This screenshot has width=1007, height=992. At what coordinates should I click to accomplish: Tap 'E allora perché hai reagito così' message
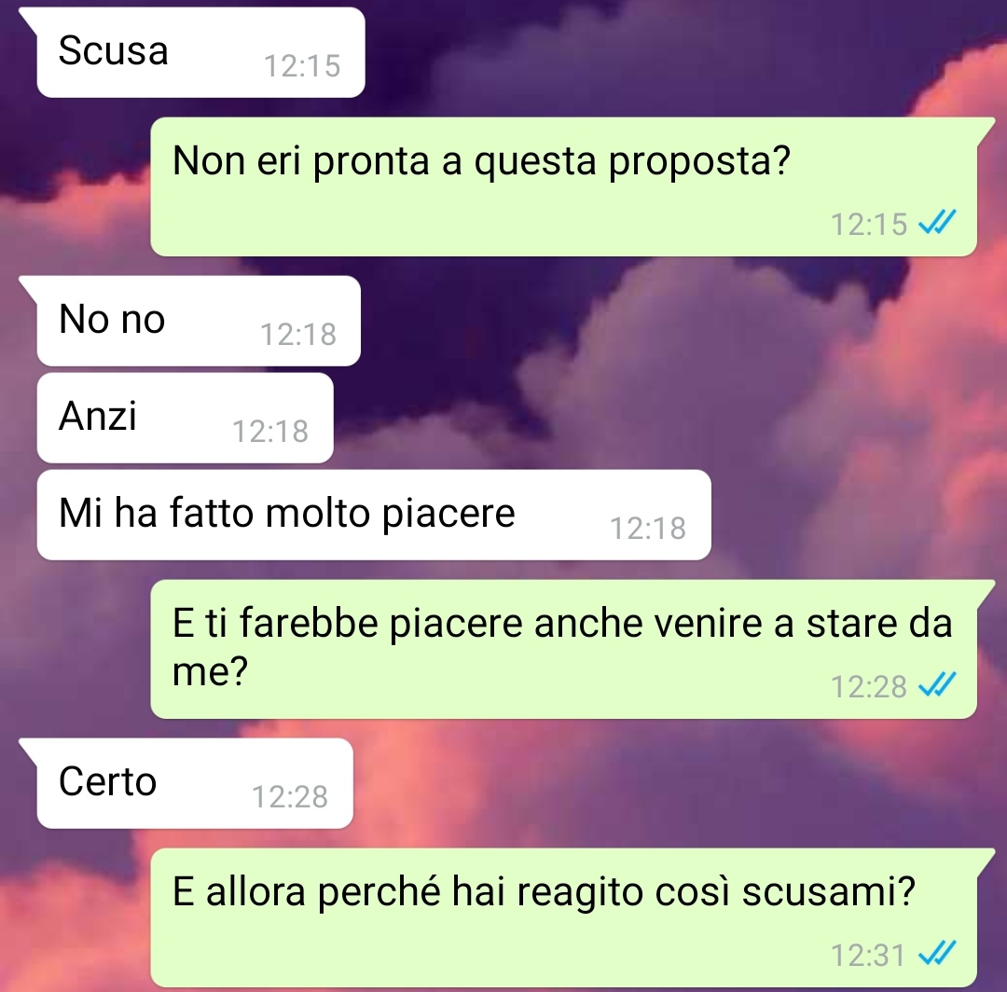tap(564, 917)
